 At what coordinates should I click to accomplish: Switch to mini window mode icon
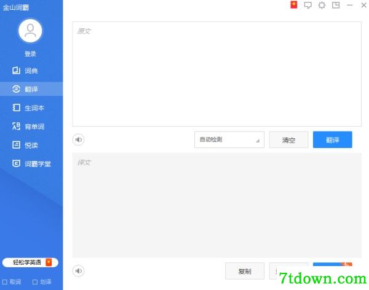tap(336, 5)
